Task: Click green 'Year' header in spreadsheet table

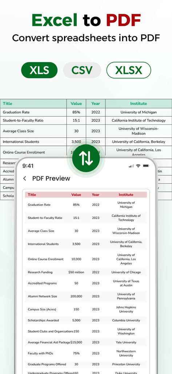Action: [96, 103]
